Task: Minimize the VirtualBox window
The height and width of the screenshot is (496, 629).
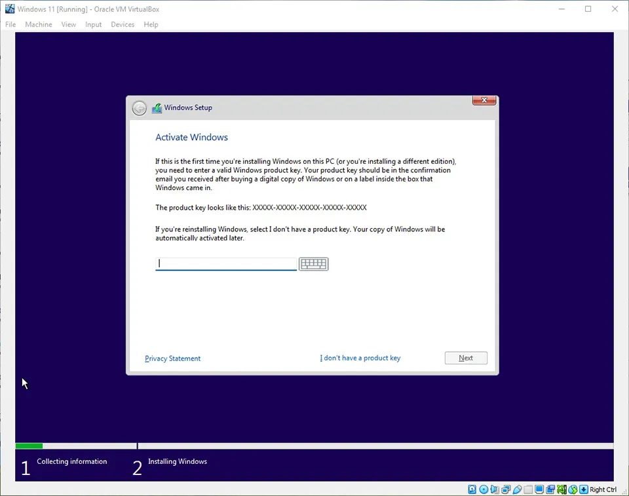Action: pyautogui.click(x=562, y=9)
